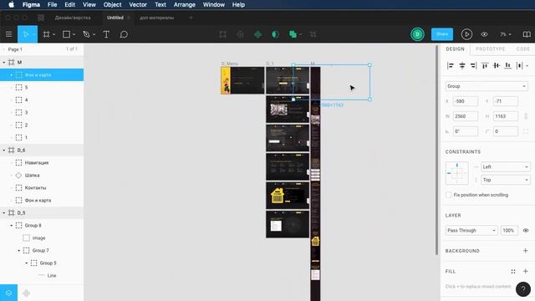Collapse the M frame in layers
The image size is (535, 301).
click(3, 63)
